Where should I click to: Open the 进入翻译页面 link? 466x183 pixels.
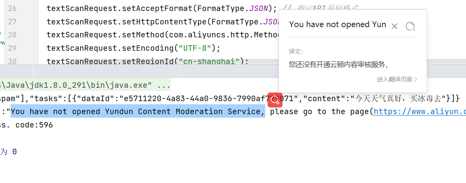[394, 79]
